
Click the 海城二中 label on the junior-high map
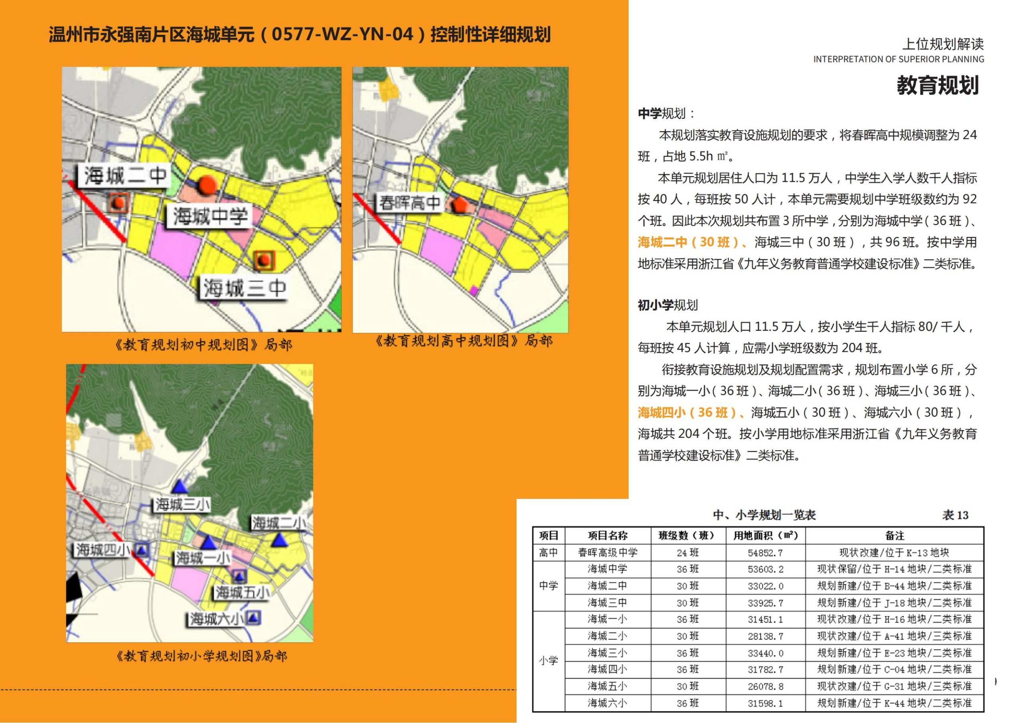(x=125, y=176)
